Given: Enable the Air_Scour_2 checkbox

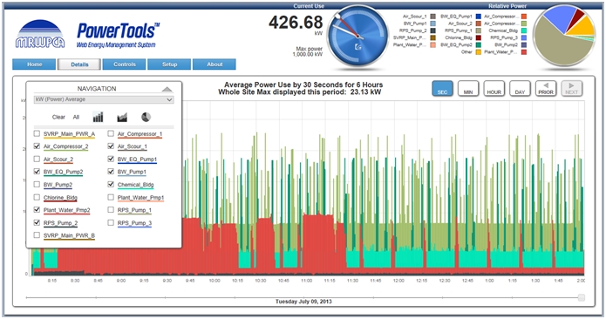Looking at the screenshot, I should (37, 159).
